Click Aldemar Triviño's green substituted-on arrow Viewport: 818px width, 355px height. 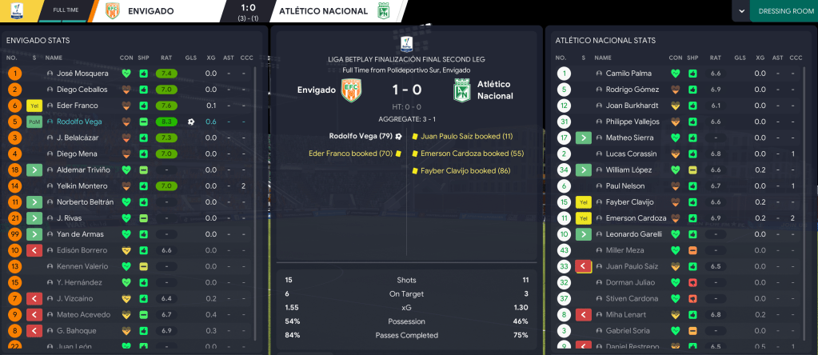coord(34,170)
